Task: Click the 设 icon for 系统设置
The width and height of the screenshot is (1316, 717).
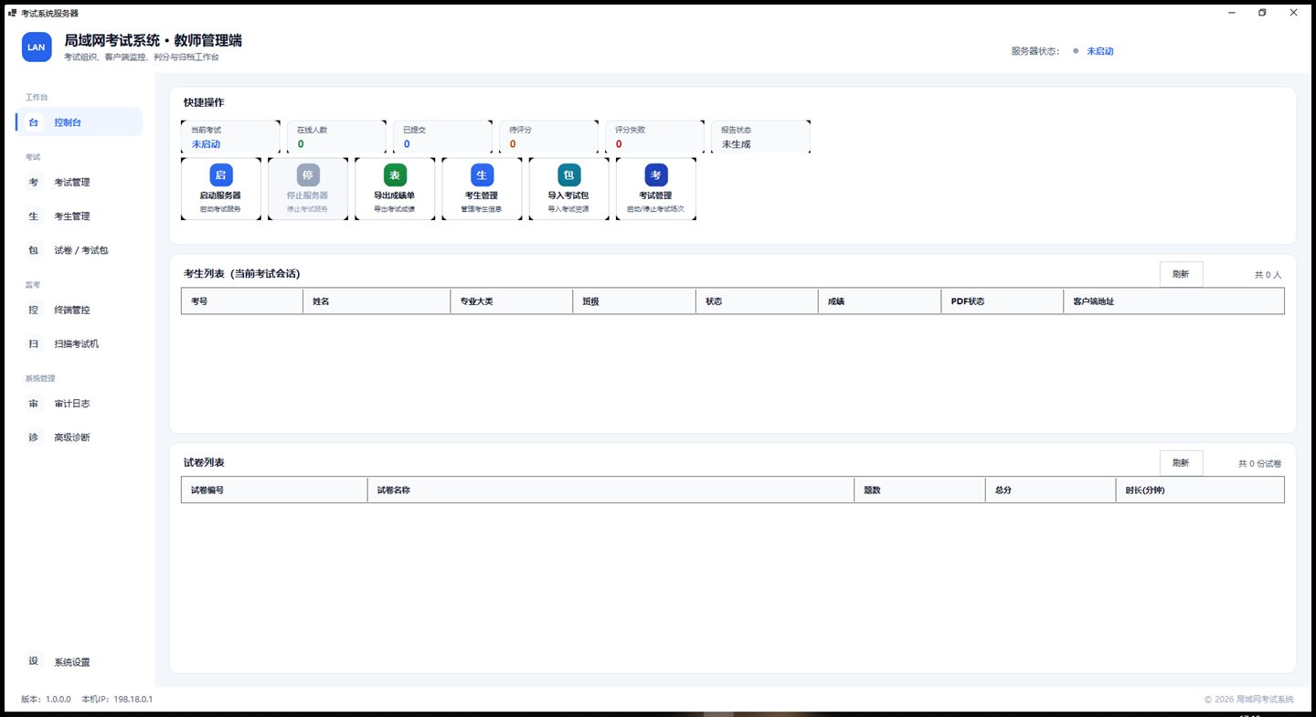Action: pos(34,662)
